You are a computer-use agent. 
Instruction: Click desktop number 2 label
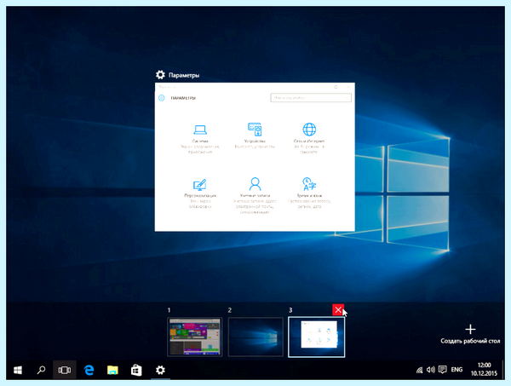click(230, 310)
